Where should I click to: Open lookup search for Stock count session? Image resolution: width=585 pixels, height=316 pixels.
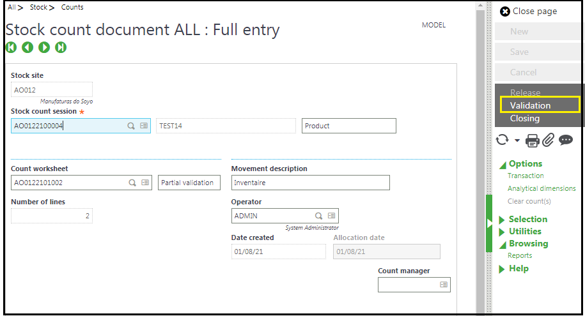[x=131, y=126]
